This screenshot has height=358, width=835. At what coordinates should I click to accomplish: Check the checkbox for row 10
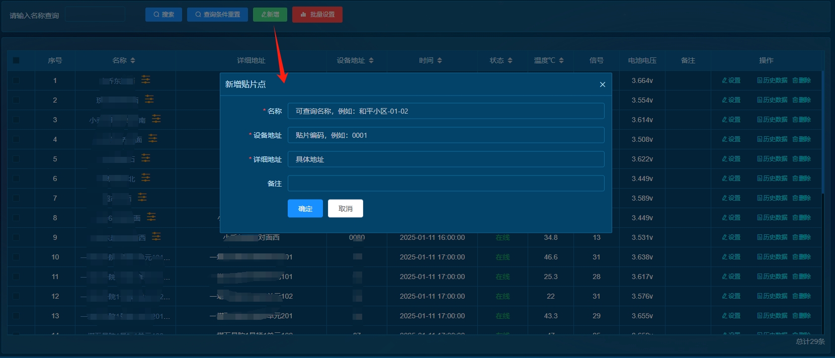16,257
